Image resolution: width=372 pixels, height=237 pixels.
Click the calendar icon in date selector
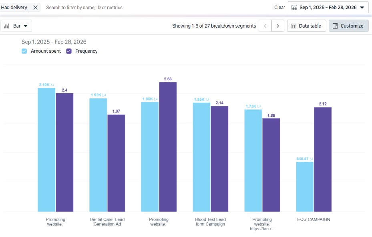pyautogui.click(x=295, y=8)
